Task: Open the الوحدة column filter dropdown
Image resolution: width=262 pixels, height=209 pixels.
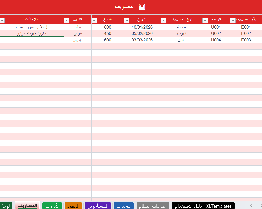Action: [x=205, y=21]
